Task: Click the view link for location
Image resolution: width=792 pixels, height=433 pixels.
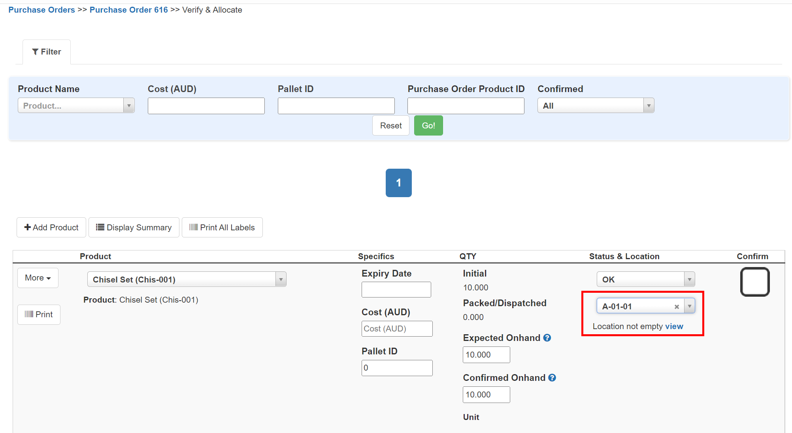Action: click(x=674, y=326)
